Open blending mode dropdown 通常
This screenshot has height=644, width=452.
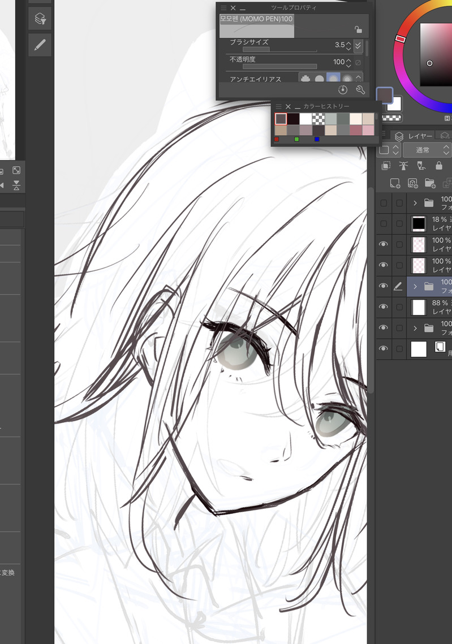[427, 150]
